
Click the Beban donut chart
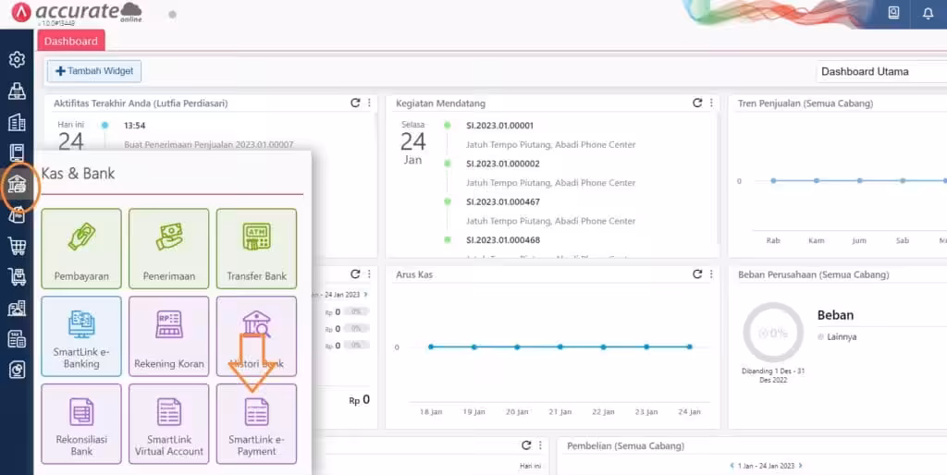tap(773, 333)
